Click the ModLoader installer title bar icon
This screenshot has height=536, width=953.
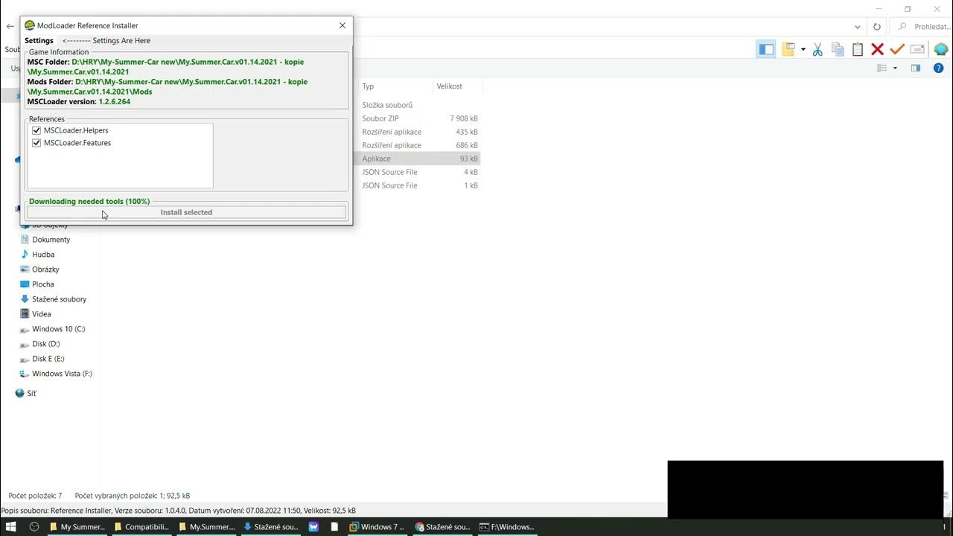click(x=30, y=25)
